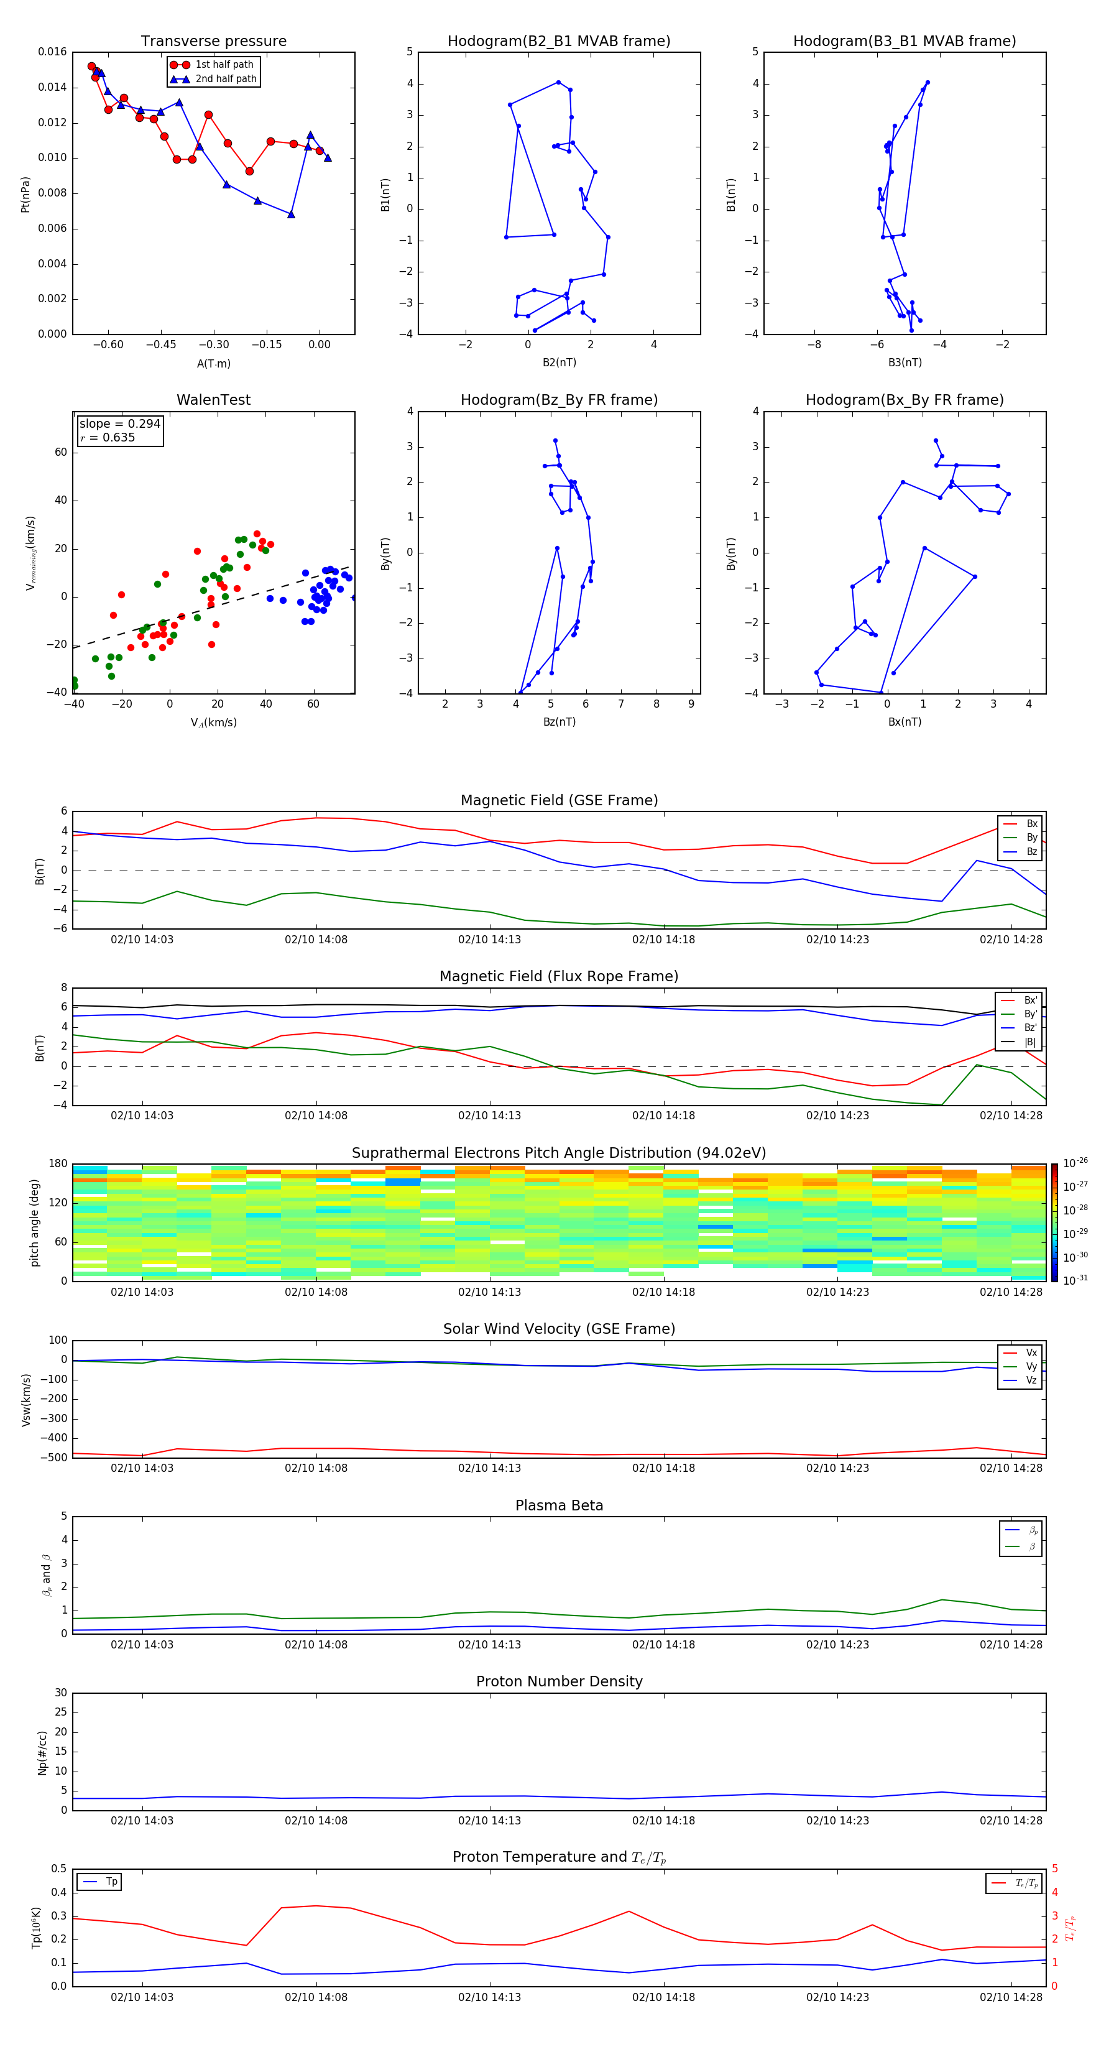Click the "r = 0.635" annotation
The image size is (1119, 2052).
click(x=108, y=437)
